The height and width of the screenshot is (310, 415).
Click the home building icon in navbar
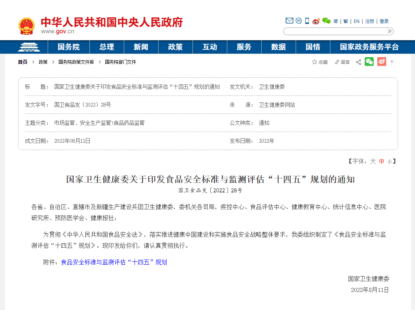pyautogui.click(x=29, y=47)
